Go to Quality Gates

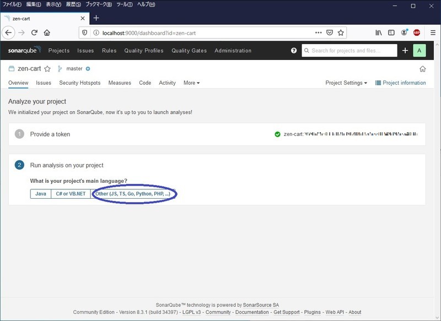tap(189, 51)
